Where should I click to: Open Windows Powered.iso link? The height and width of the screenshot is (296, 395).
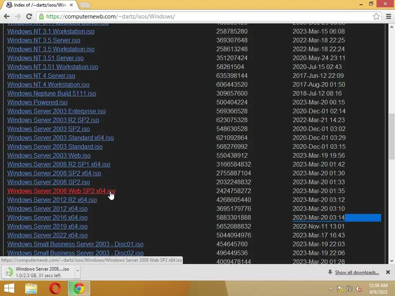click(x=37, y=102)
